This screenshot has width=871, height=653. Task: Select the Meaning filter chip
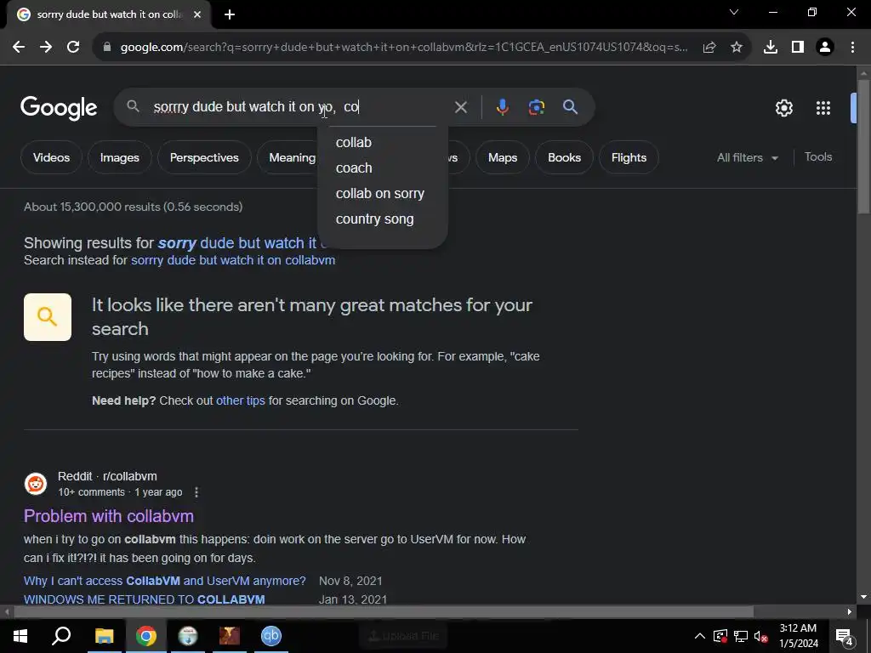pyautogui.click(x=289, y=157)
